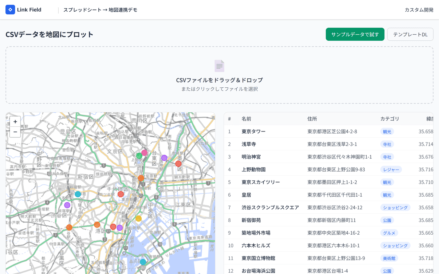The width and height of the screenshot is (439, 274).
Task: Click the スプレッドシート → 地図連携デモ header title
Action: [x=100, y=10]
